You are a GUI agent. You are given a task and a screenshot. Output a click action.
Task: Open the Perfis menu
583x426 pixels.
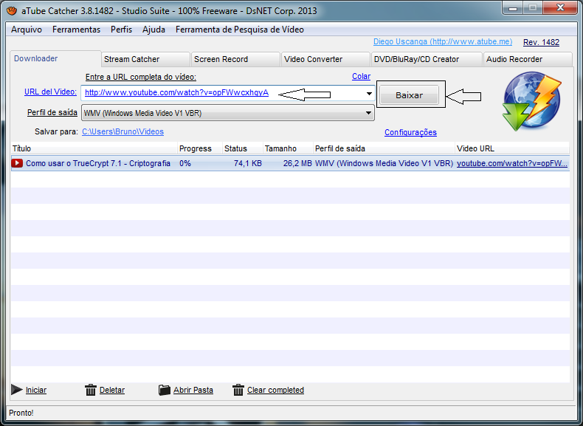point(121,30)
